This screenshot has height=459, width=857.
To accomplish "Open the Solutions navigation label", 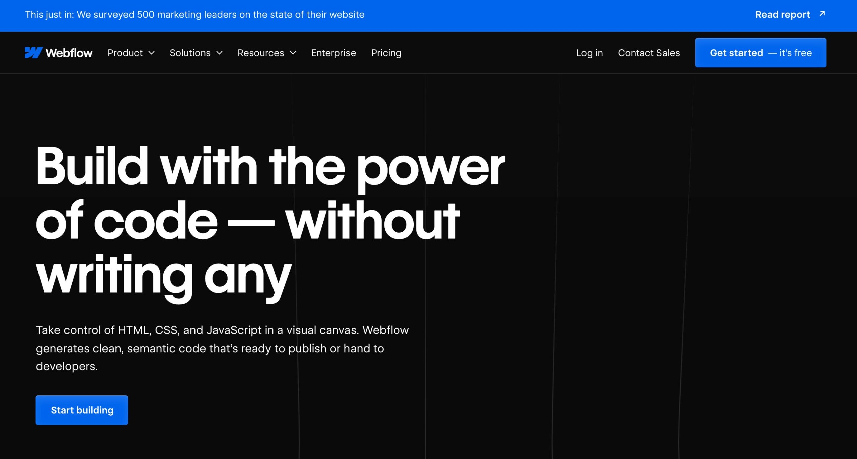I will (x=190, y=53).
